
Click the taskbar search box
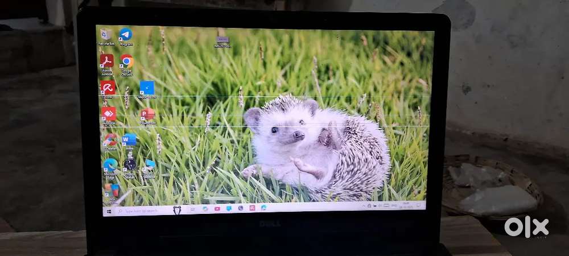click(x=142, y=210)
